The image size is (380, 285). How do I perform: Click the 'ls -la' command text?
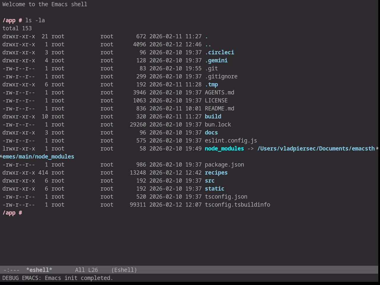(35, 20)
